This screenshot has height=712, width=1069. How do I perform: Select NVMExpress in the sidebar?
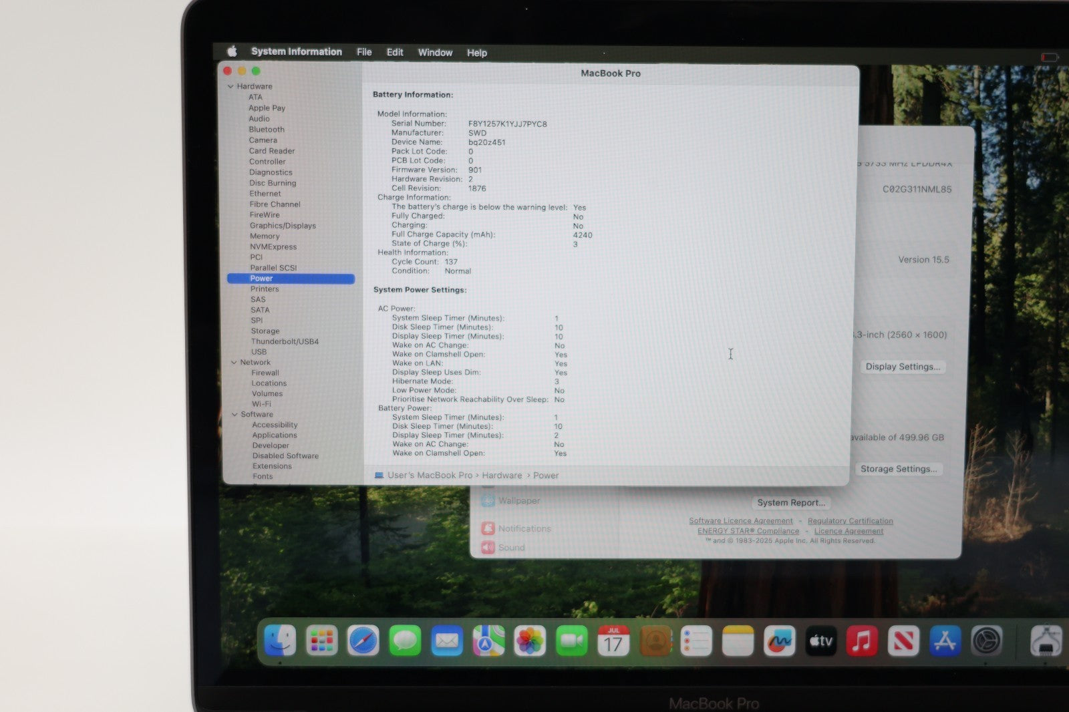coord(273,247)
